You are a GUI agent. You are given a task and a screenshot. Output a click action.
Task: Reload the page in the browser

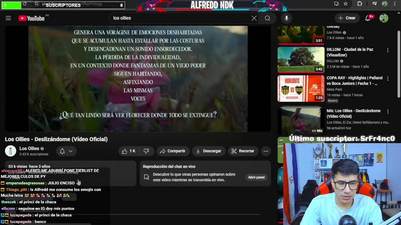[24, 4]
